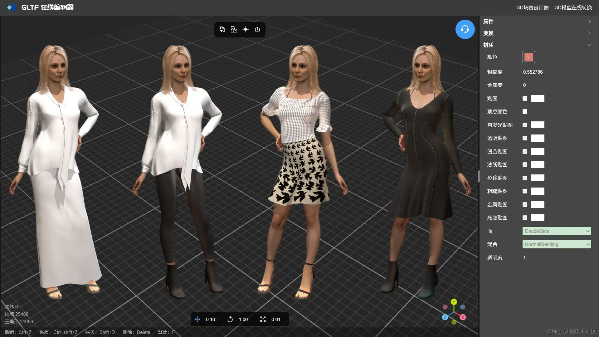Open the NormalBlending blend mode dropdown
Image resolution: width=599 pixels, height=337 pixels.
557,244
